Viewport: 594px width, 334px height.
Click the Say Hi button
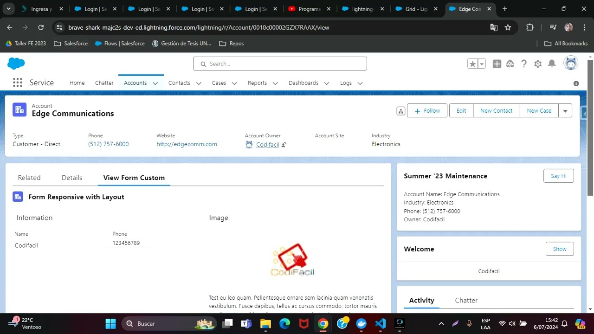(559, 176)
